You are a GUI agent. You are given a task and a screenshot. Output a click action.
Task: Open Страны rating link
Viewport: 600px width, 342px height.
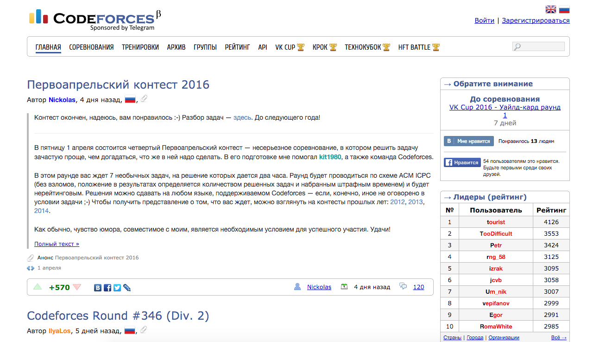tap(452, 337)
